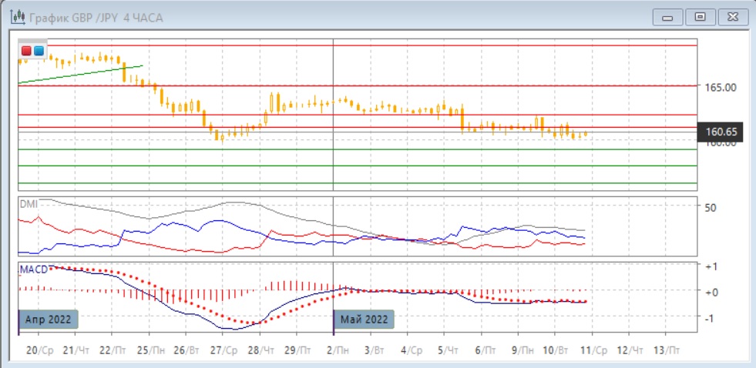Screen dimensions: 756x368
Task: Select the DMI indicator label
Action: 29,203
